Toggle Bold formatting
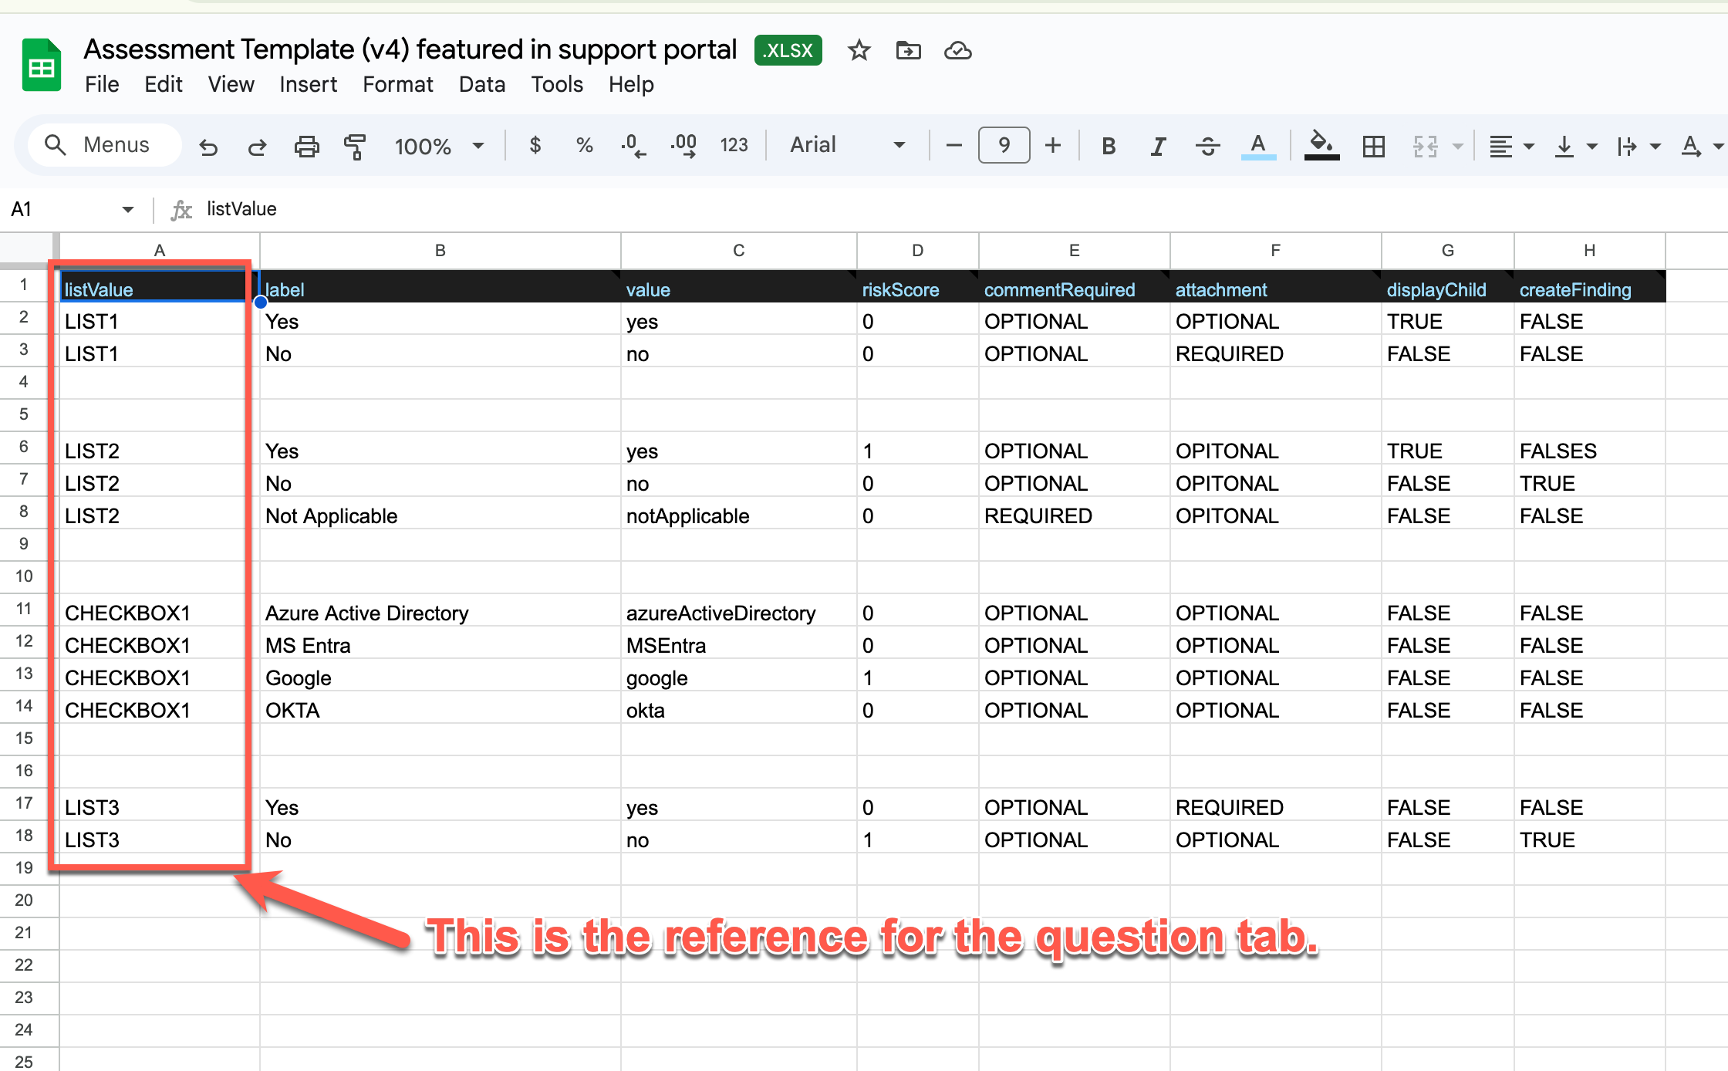 pos(1109,146)
